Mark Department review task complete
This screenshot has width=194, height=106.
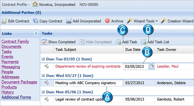coord(47,66)
